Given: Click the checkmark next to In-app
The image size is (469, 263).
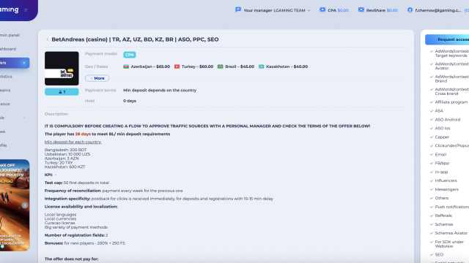Looking at the screenshot, I should (432, 172).
